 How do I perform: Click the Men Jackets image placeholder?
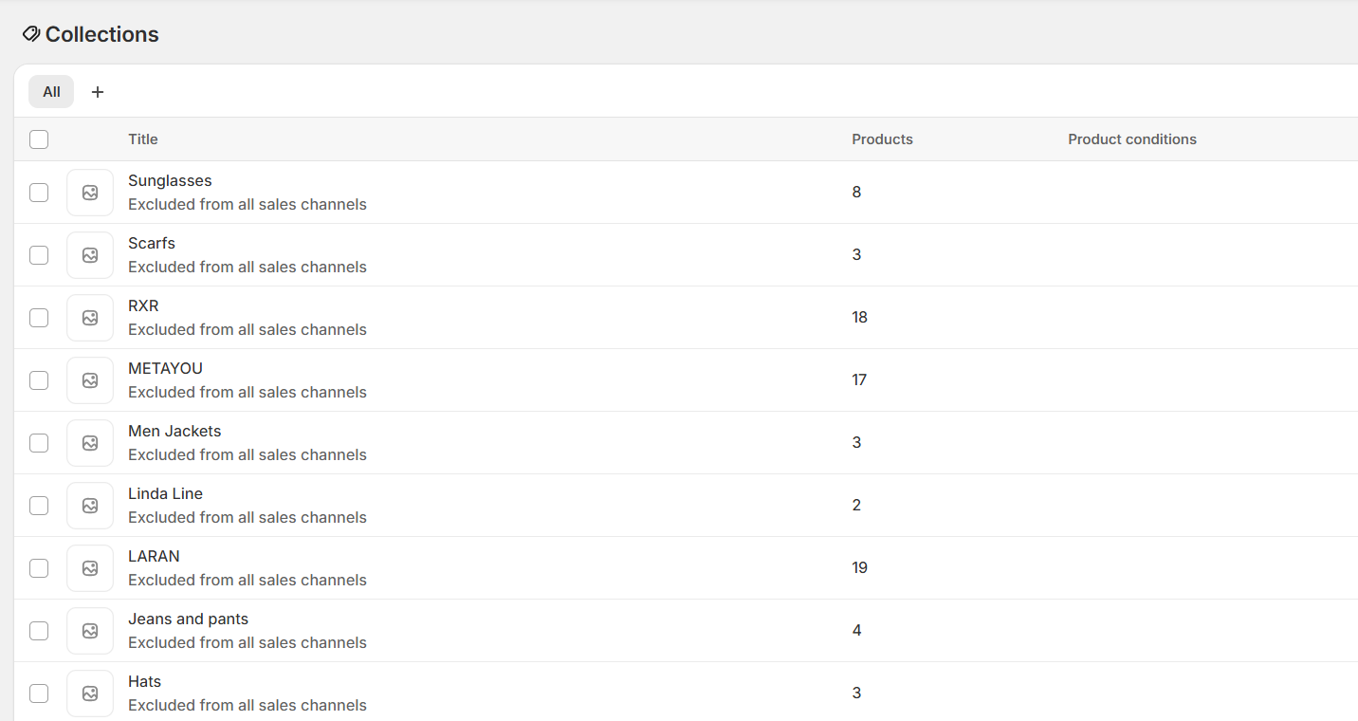click(90, 443)
